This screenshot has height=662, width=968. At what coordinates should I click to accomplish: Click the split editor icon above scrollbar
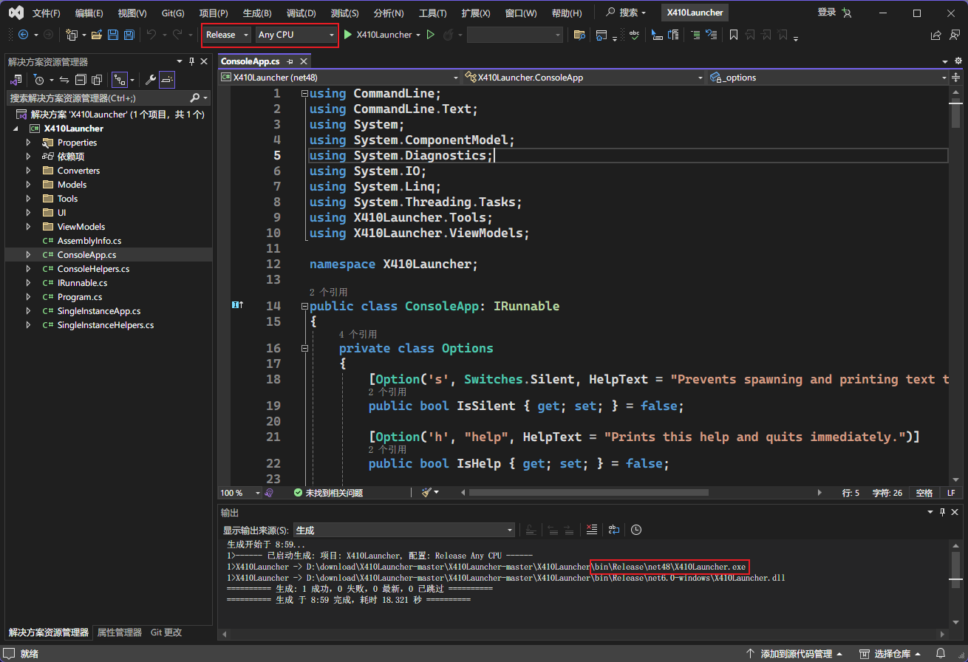click(x=957, y=77)
